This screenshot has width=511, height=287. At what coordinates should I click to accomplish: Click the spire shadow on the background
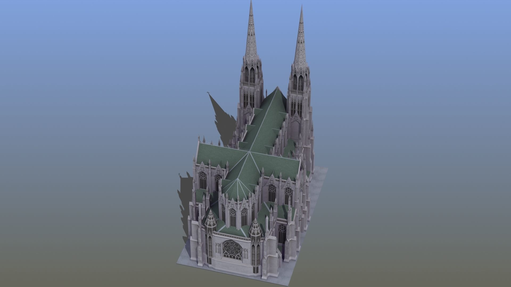click(218, 112)
